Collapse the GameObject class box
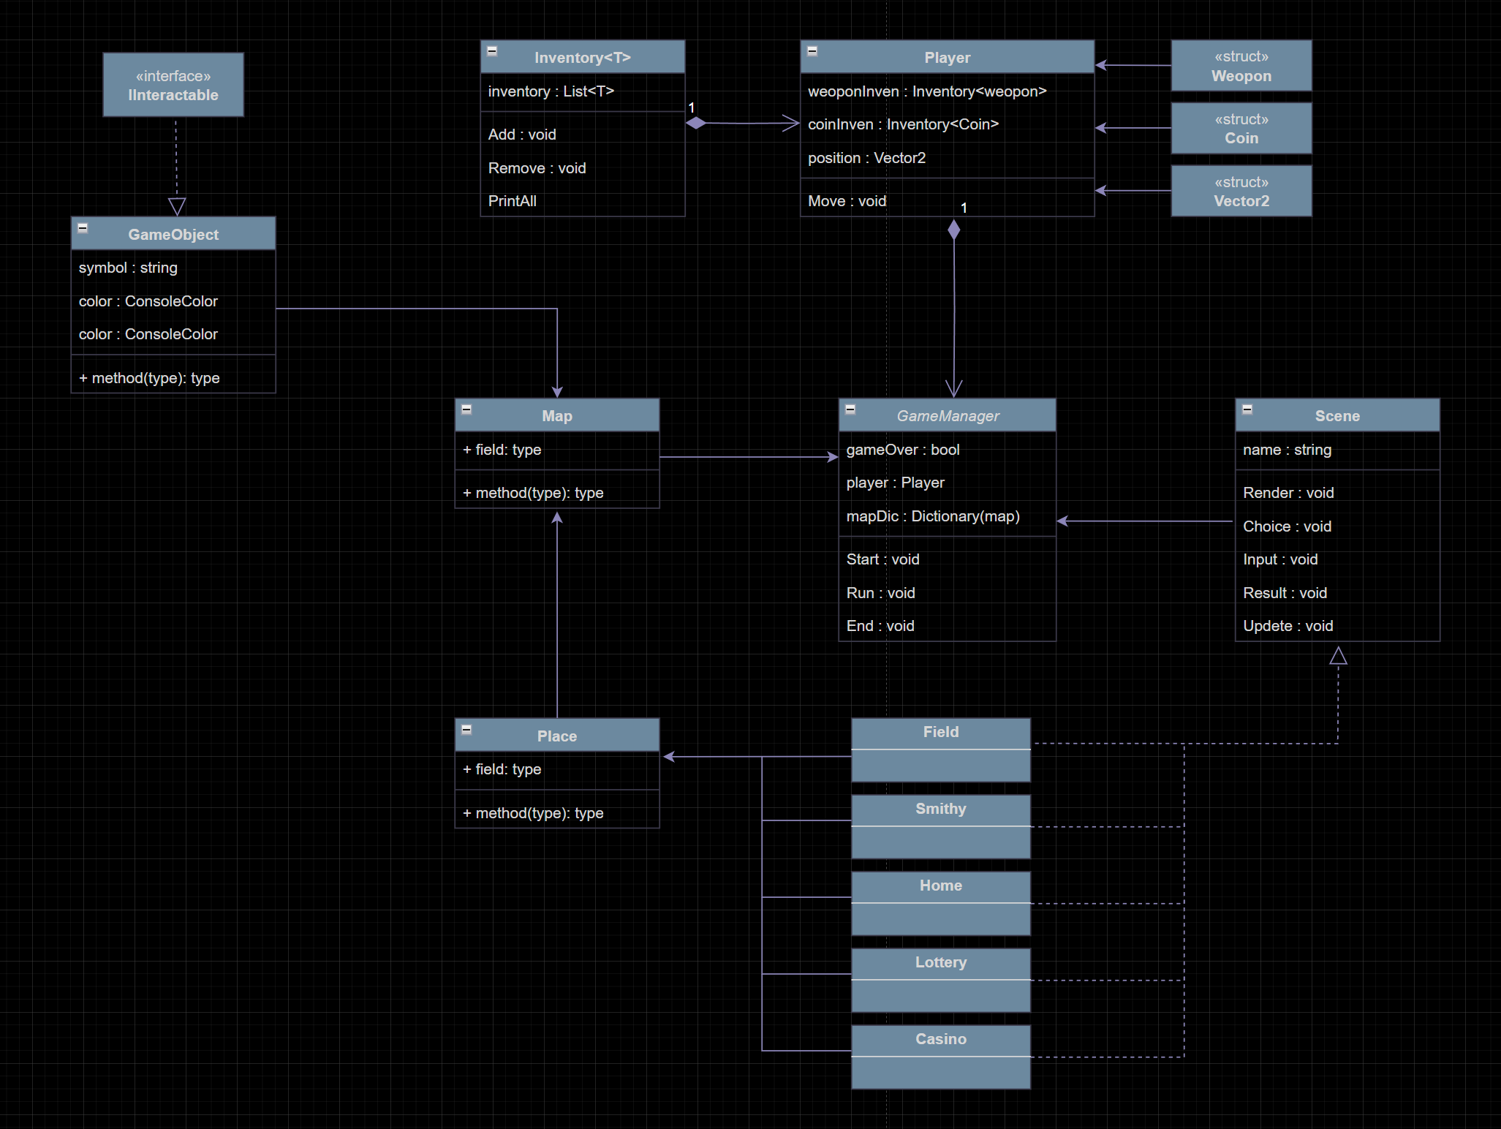Image resolution: width=1501 pixels, height=1129 pixels. click(83, 228)
